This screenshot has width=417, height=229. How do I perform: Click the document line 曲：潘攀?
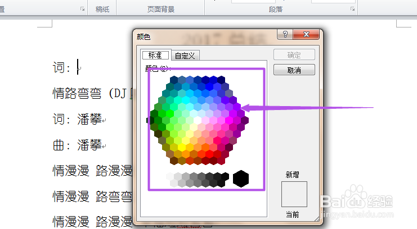pyautogui.click(x=78, y=145)
